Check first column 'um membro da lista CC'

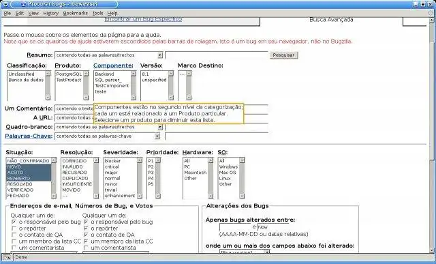point(14,241)
